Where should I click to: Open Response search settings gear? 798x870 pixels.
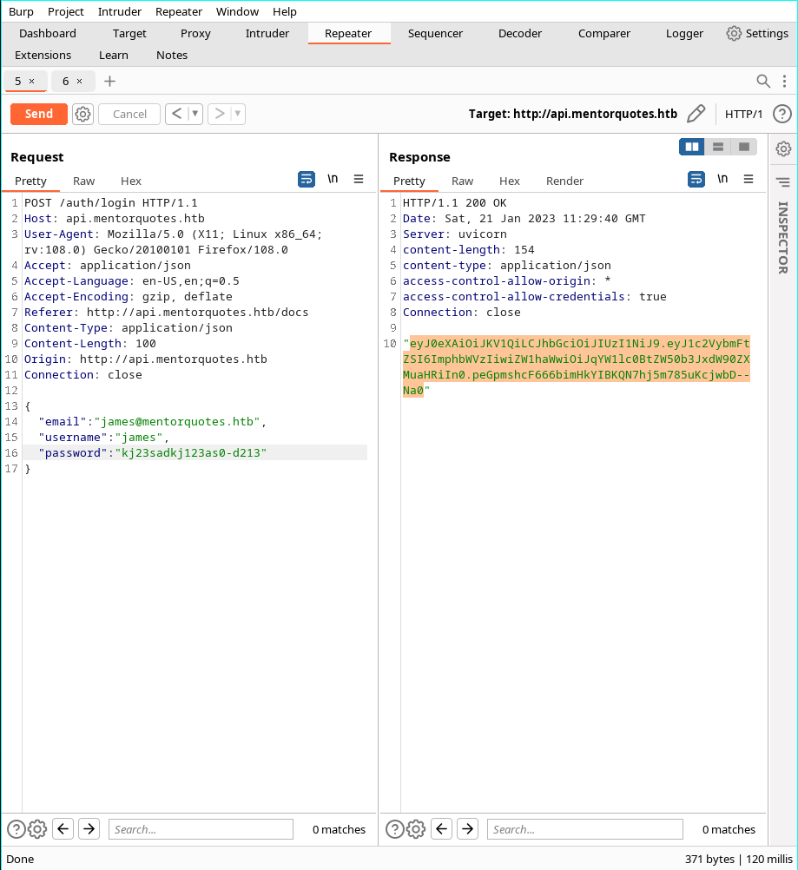tap(416, 829)
